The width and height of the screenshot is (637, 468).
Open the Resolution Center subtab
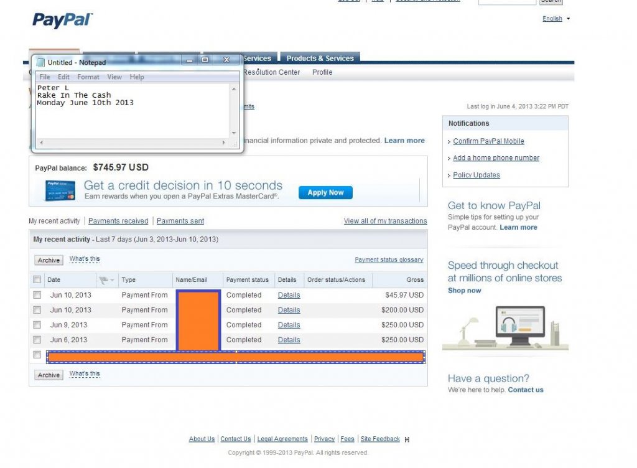point(271,72)
